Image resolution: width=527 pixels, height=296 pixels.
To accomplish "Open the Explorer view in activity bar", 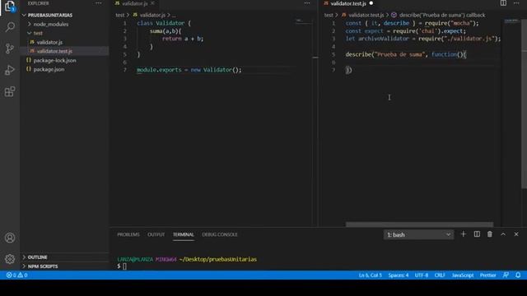I will click(10, 7).
